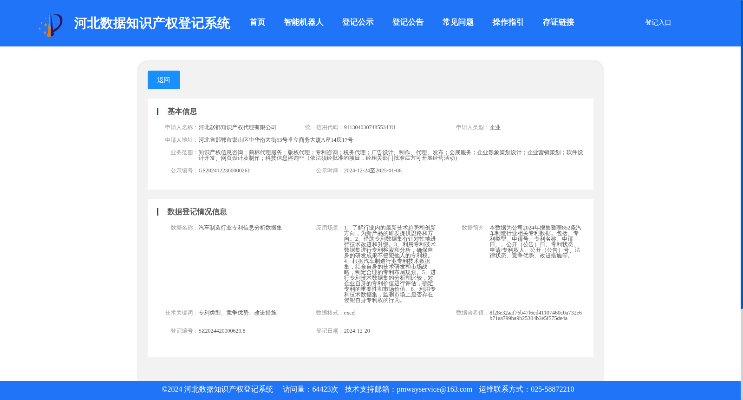
Task: Select credit code 91130403074855343U
Action: (x=370, y=127)
